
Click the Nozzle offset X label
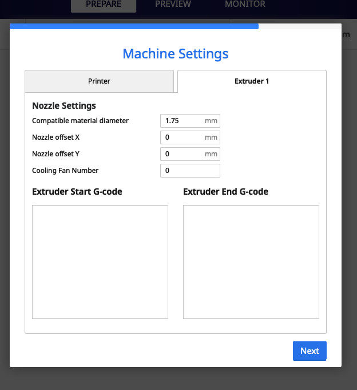pos(55,137)
